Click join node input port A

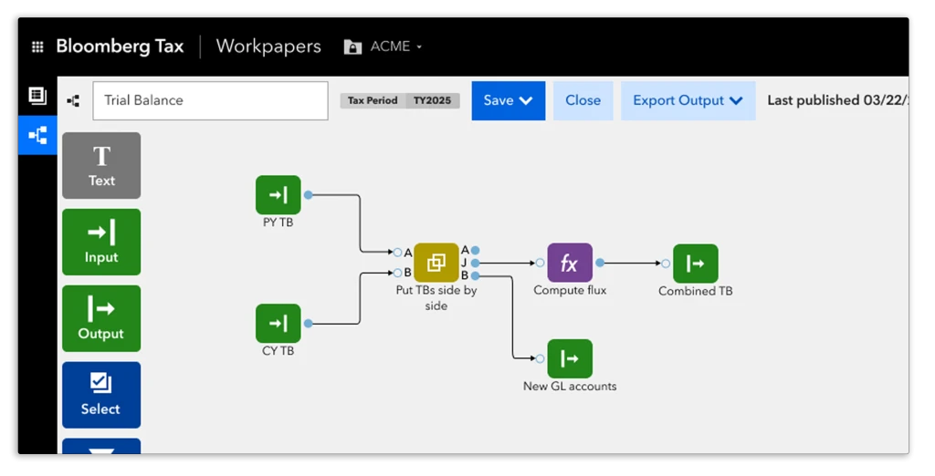[x=398, y=253]
